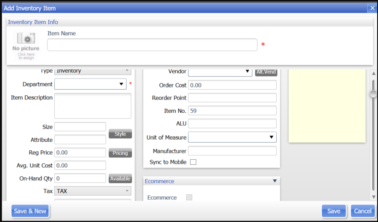Click into the Item Name field
Viewport: 378px width, 222px height.
(152, 45)
